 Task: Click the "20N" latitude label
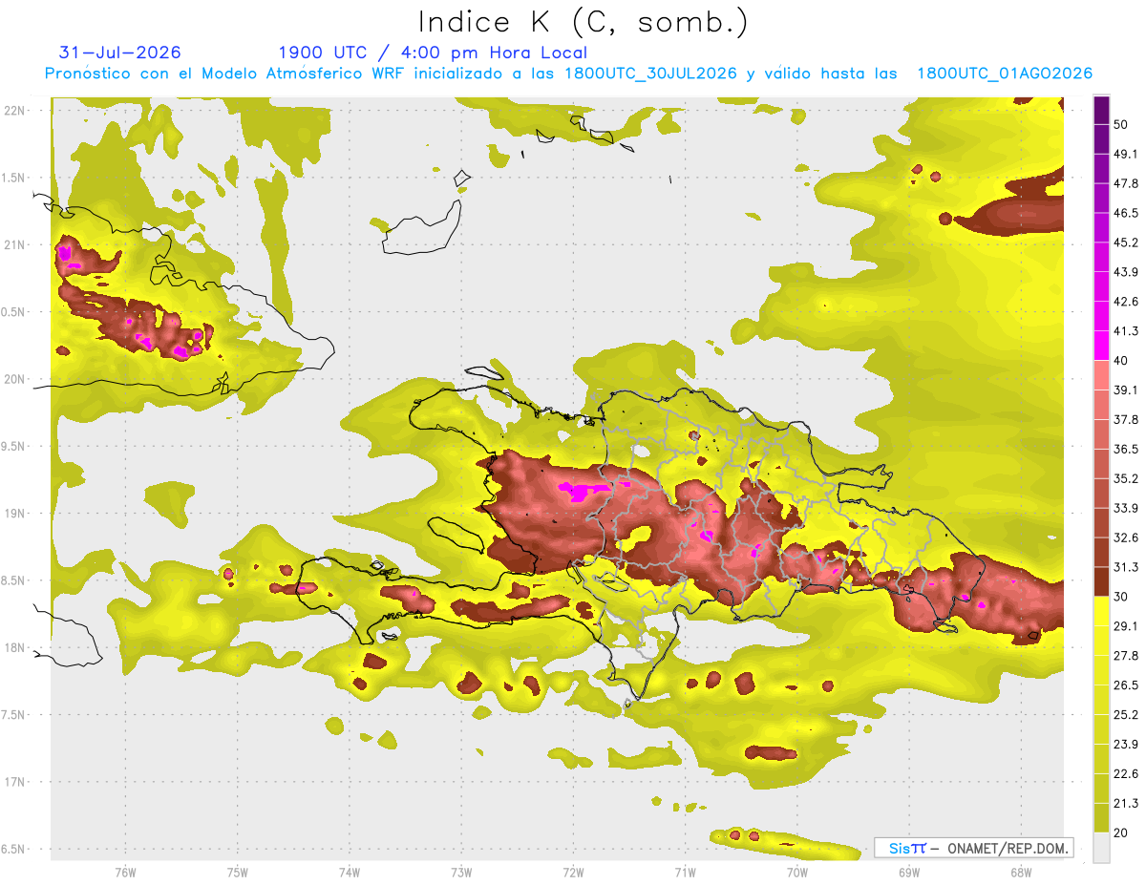tap(14, 379)
